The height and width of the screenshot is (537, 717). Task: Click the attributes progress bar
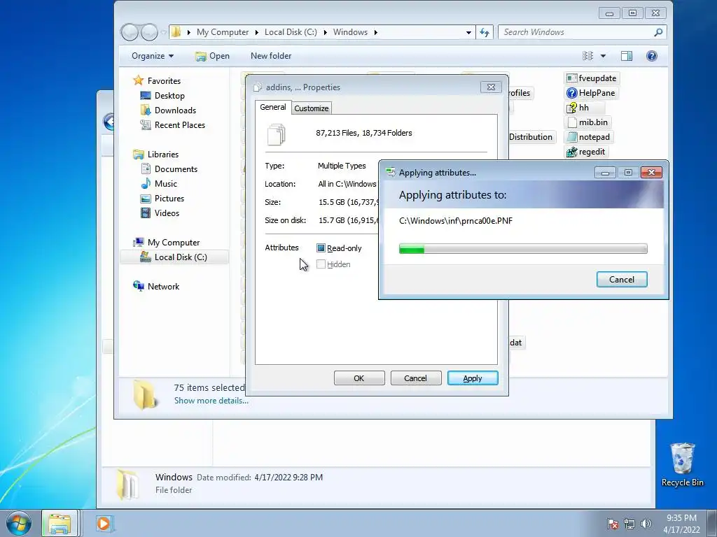click(523, 248)
